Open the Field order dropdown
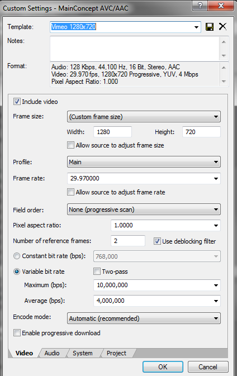 point(144,210)
